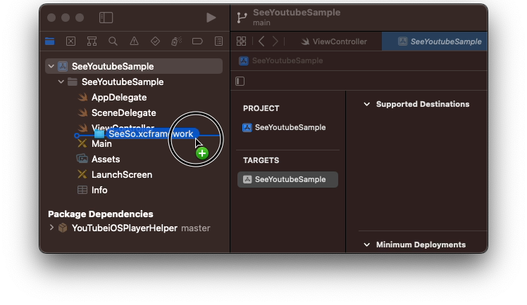Select the Main storyboard file
The image size is (527, 305).
(101, 144)
